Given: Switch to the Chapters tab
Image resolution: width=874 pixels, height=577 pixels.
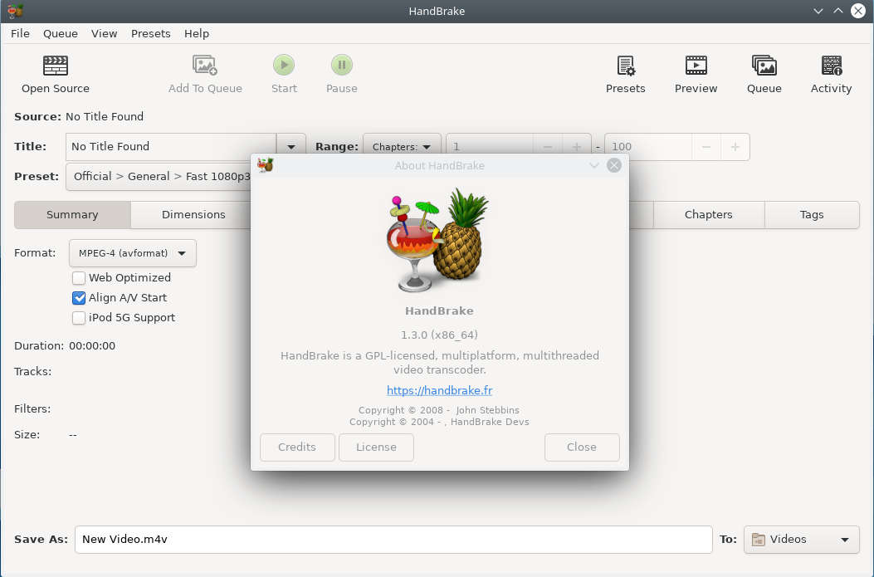Looking at the screenshot, I should pyautogui.click(x=709, y=214).
